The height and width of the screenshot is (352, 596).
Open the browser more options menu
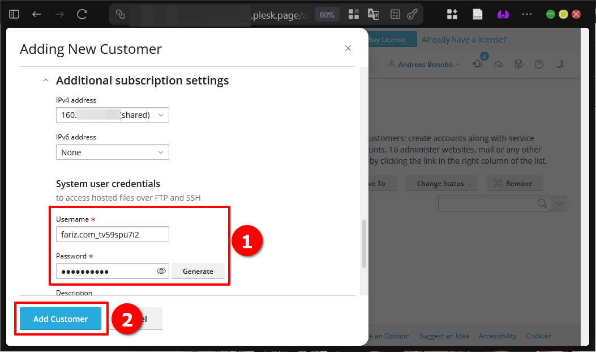(527, 14)
